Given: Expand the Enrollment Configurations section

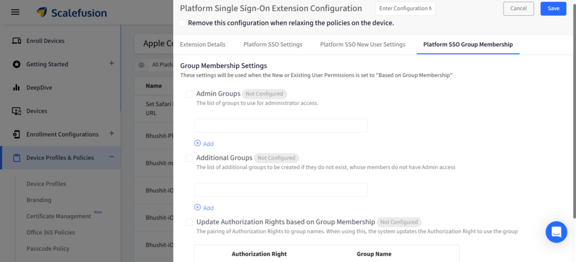Looking at the screenshot, I should (x=111, y=134).
